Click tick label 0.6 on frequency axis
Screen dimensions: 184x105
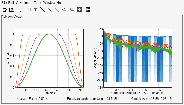pyautogui.click(x=145, y=90)
